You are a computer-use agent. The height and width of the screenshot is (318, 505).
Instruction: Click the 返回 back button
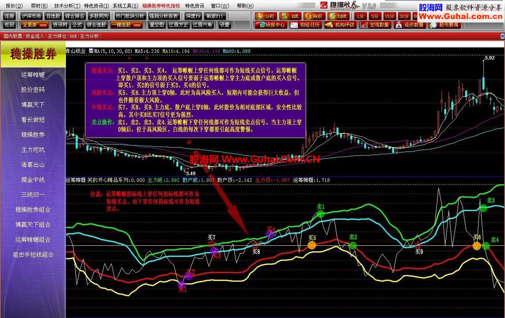[x=9, y=25]
